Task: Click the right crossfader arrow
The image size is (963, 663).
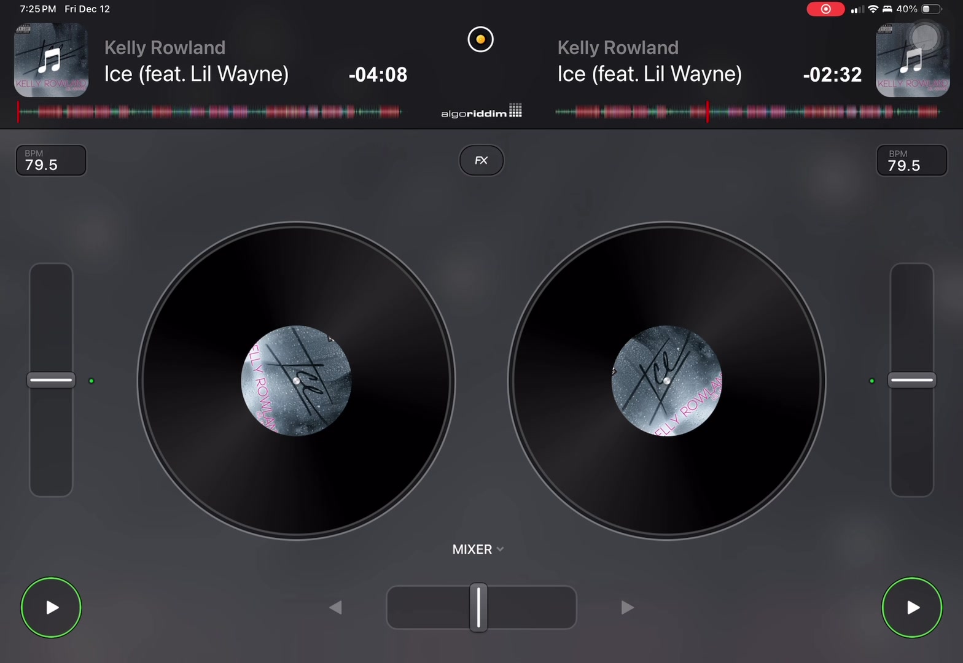Action: pos(627,607)
